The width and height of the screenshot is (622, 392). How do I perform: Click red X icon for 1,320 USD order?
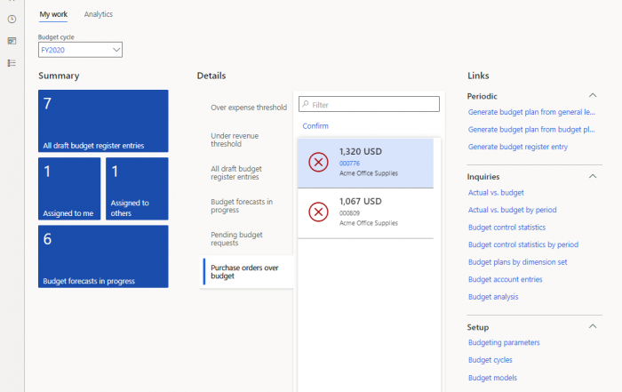pyautogui.click(x=318, y=162)
